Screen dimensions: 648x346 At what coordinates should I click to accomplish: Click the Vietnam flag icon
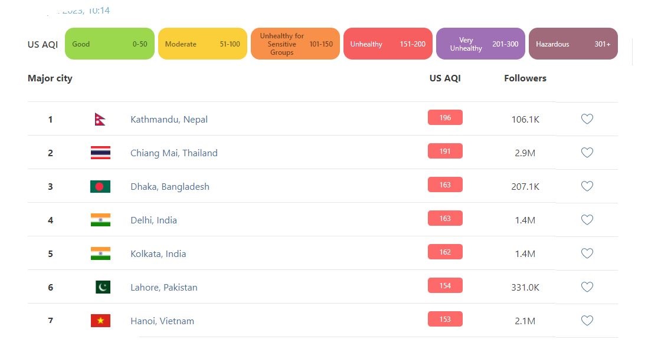pyautogui.click(x=100, y=321)
